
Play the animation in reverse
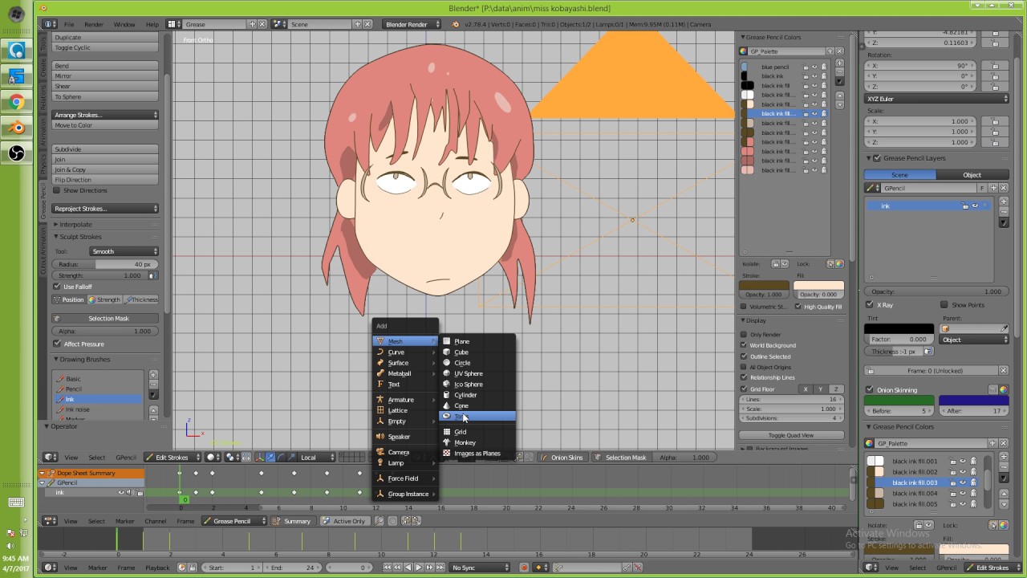(408, 568)
